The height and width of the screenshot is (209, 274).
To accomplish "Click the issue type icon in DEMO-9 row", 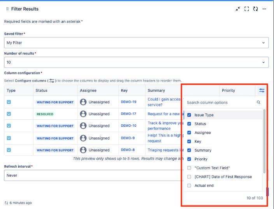I will click(x=9, y=138).
